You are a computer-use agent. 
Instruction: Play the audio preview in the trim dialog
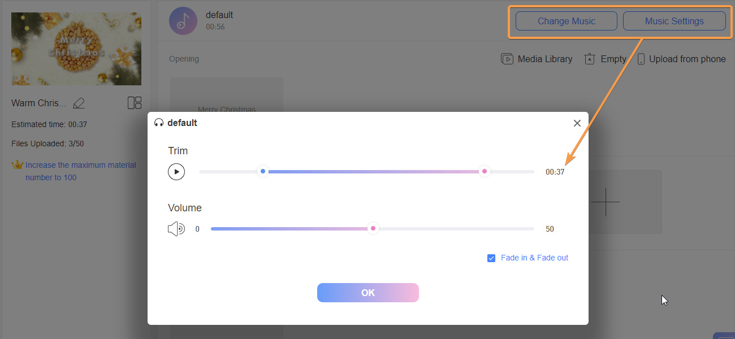[x=176, y=171]
